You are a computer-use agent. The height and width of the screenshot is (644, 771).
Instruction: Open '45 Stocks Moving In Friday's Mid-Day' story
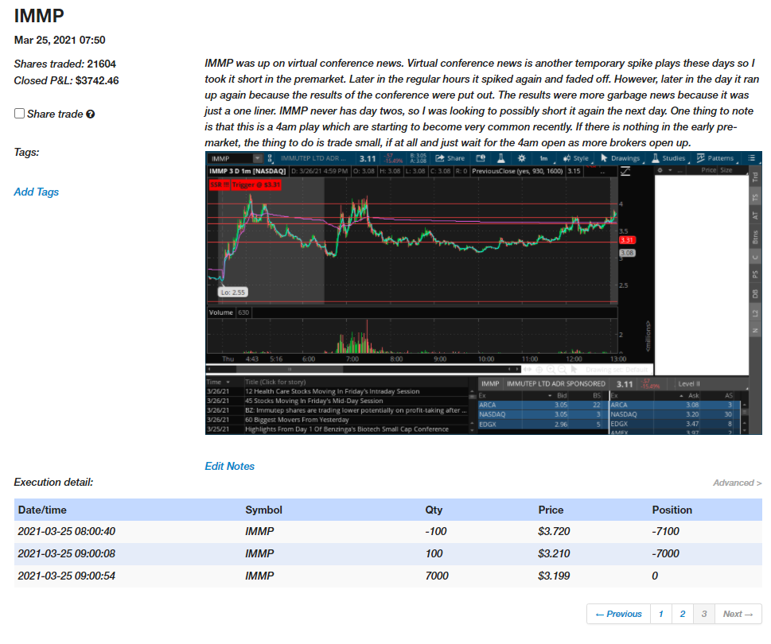tap(313, 401)
